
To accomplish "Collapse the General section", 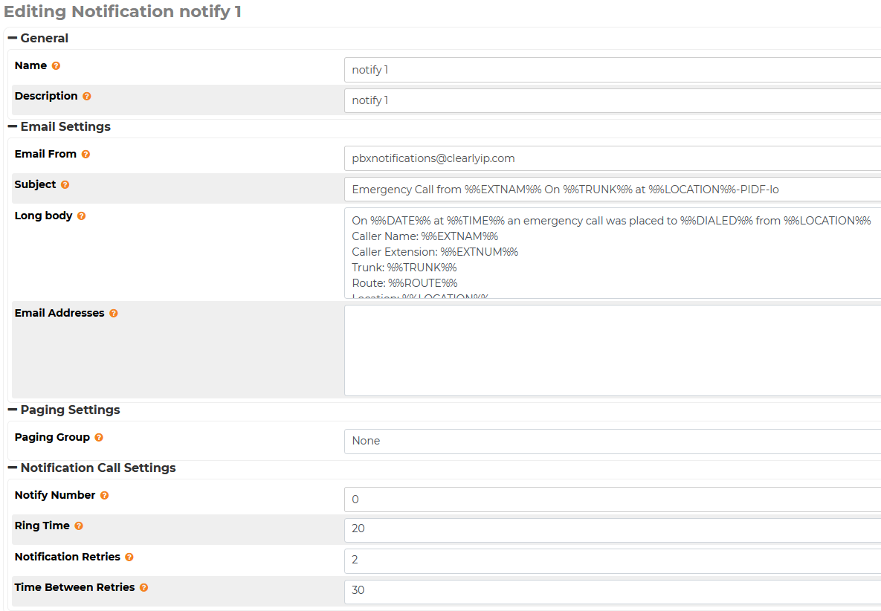I will [13, 38].
